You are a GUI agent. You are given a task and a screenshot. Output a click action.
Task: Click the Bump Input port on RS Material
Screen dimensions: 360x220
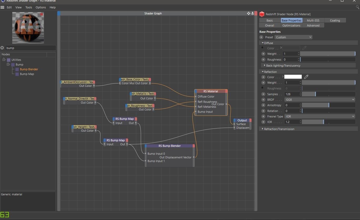pos(196,112)
